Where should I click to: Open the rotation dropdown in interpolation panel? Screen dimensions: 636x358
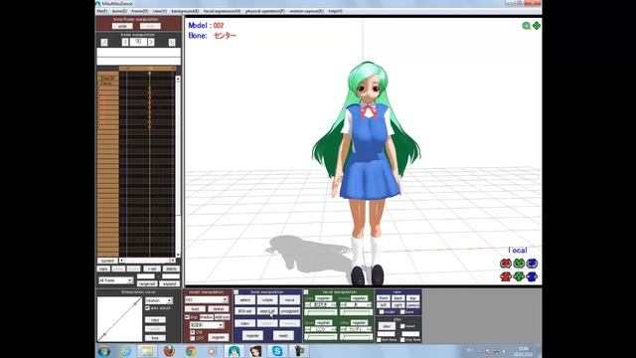point(159,300)
